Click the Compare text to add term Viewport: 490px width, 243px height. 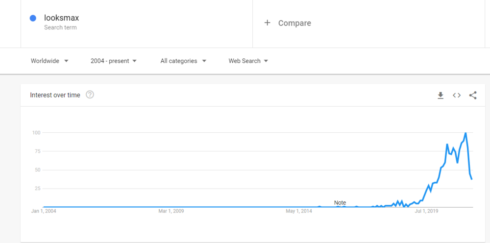click(x=294, y=23)
